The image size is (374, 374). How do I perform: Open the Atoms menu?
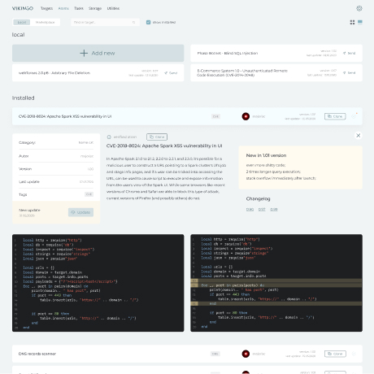[x=63, y=8]
